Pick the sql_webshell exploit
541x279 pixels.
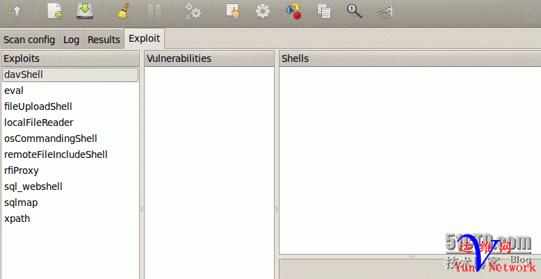click(70, 186)
